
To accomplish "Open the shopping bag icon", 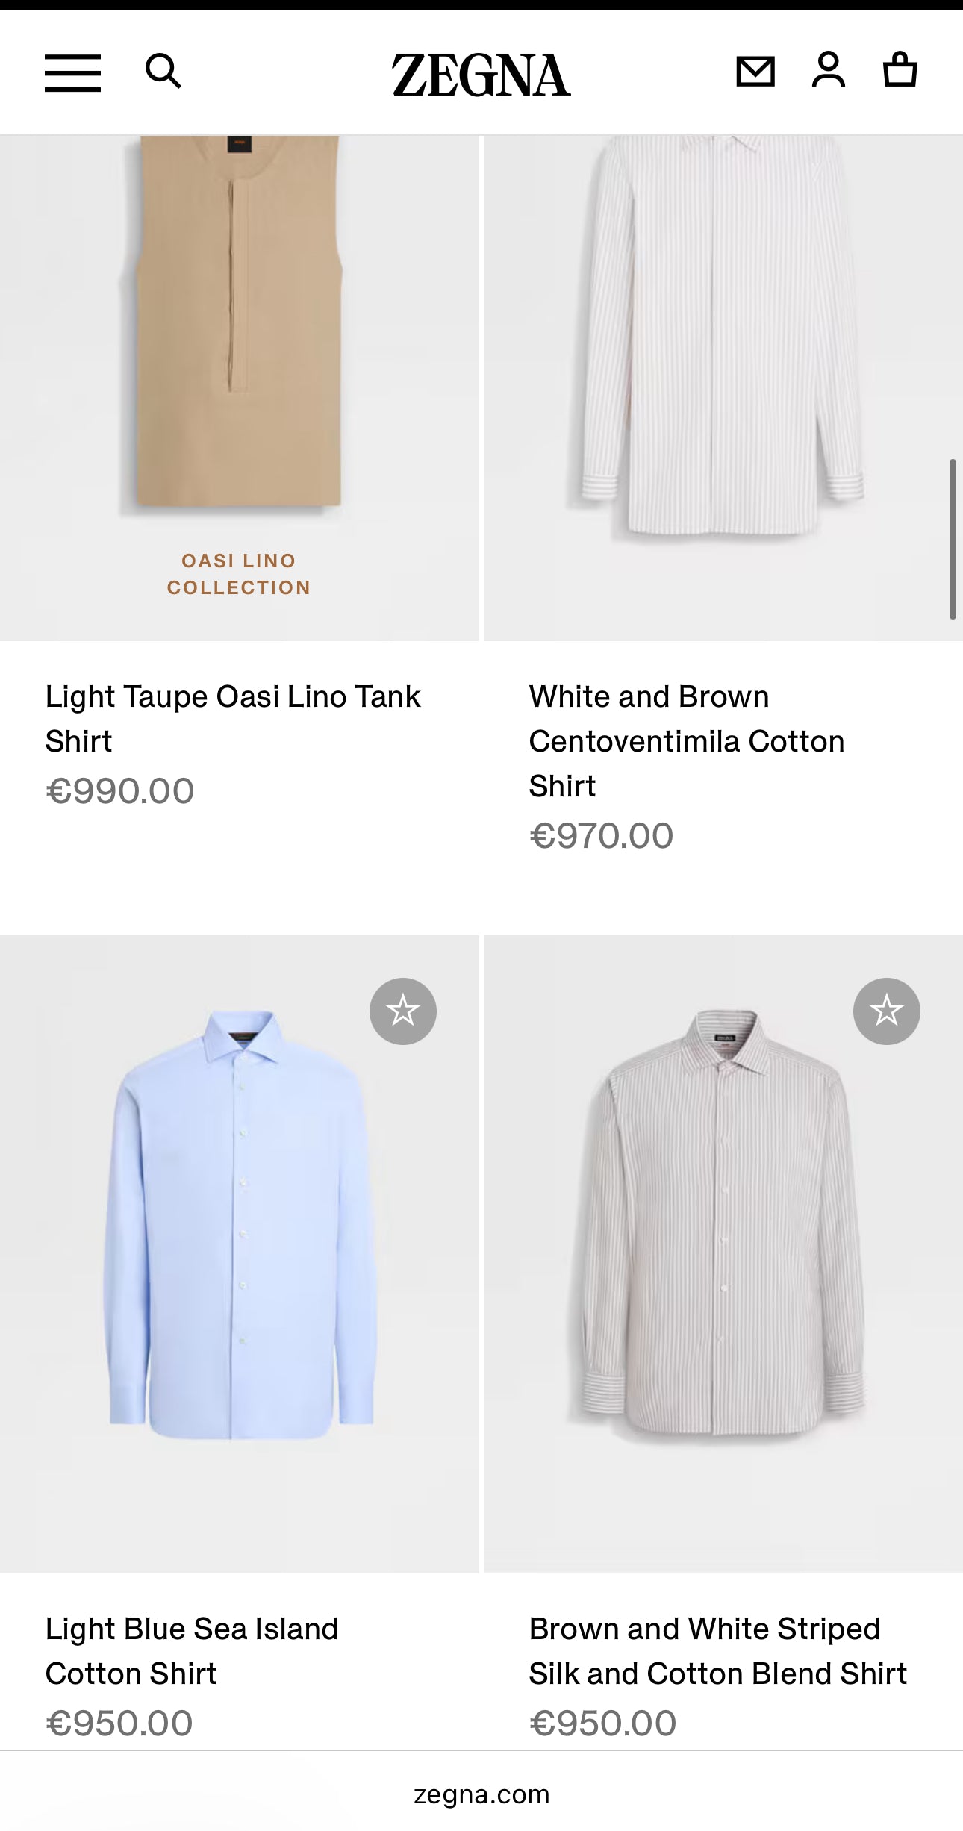I will point(900,70).
